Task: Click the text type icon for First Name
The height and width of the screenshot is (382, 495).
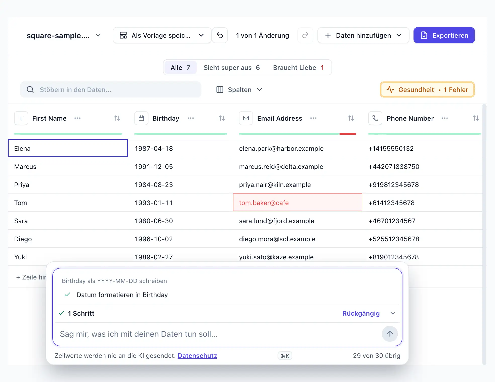Action: click(x=21, y=118)
